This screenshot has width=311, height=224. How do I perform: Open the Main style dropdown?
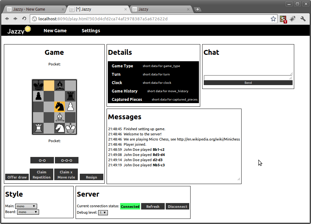coord(26,206)
